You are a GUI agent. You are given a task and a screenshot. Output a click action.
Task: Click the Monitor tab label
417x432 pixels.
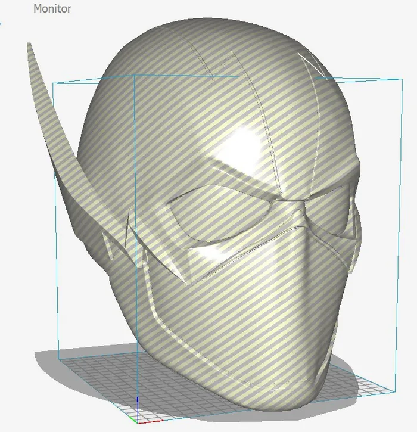click(52, 9)
